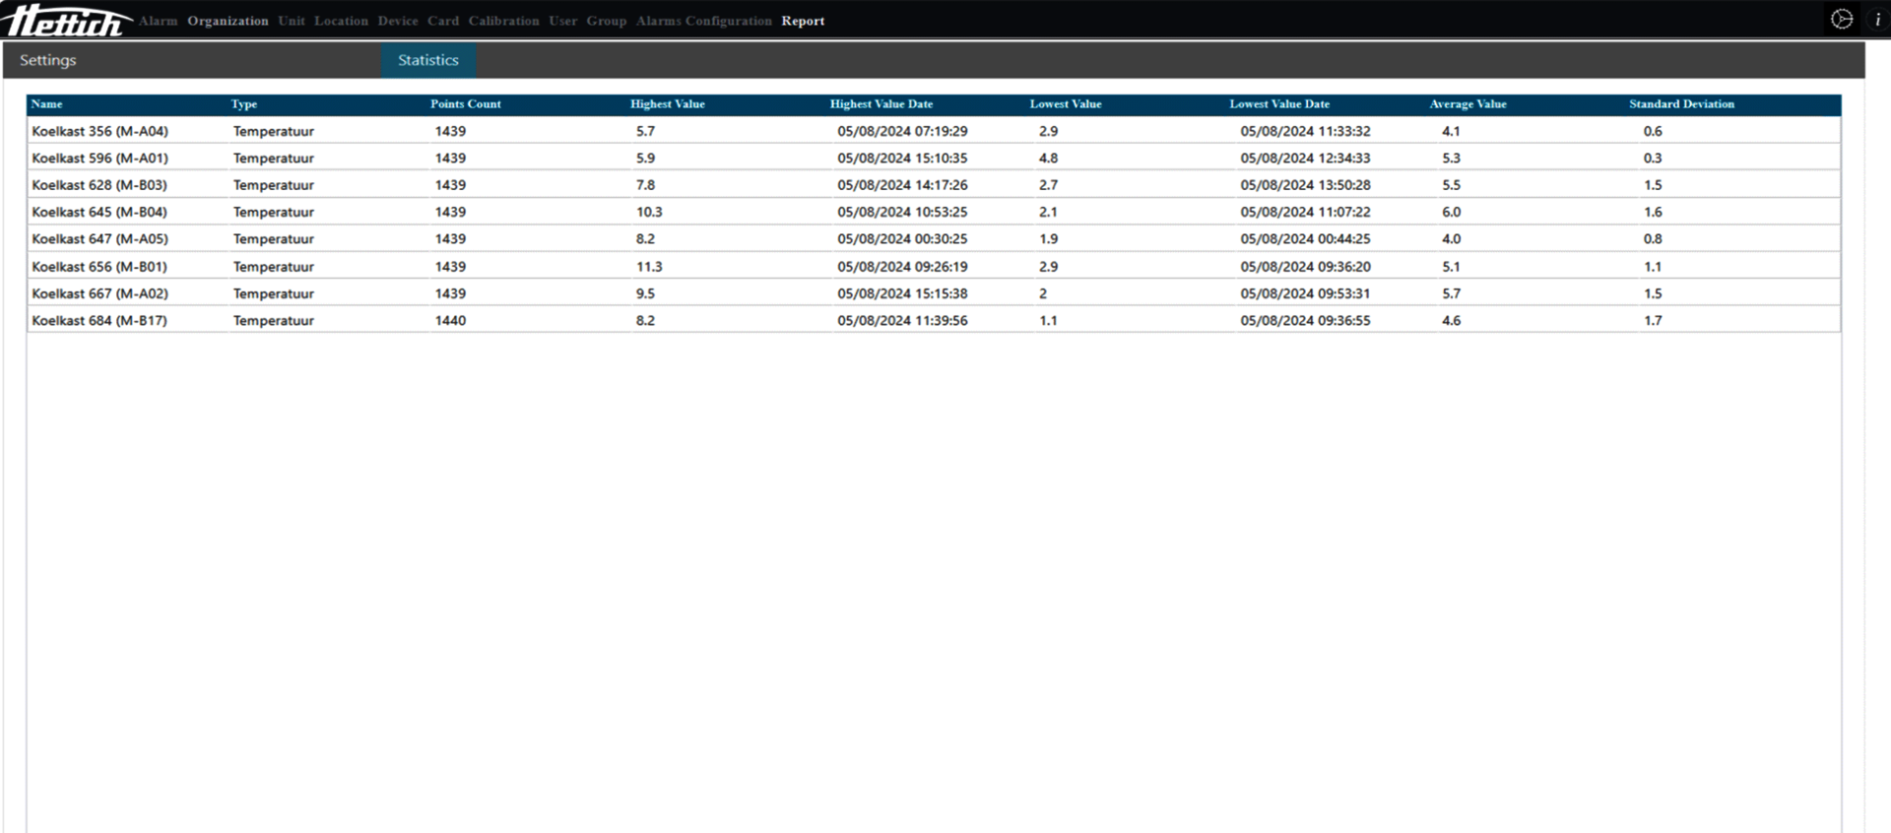Select Organization in the top menu

[228, 21]
